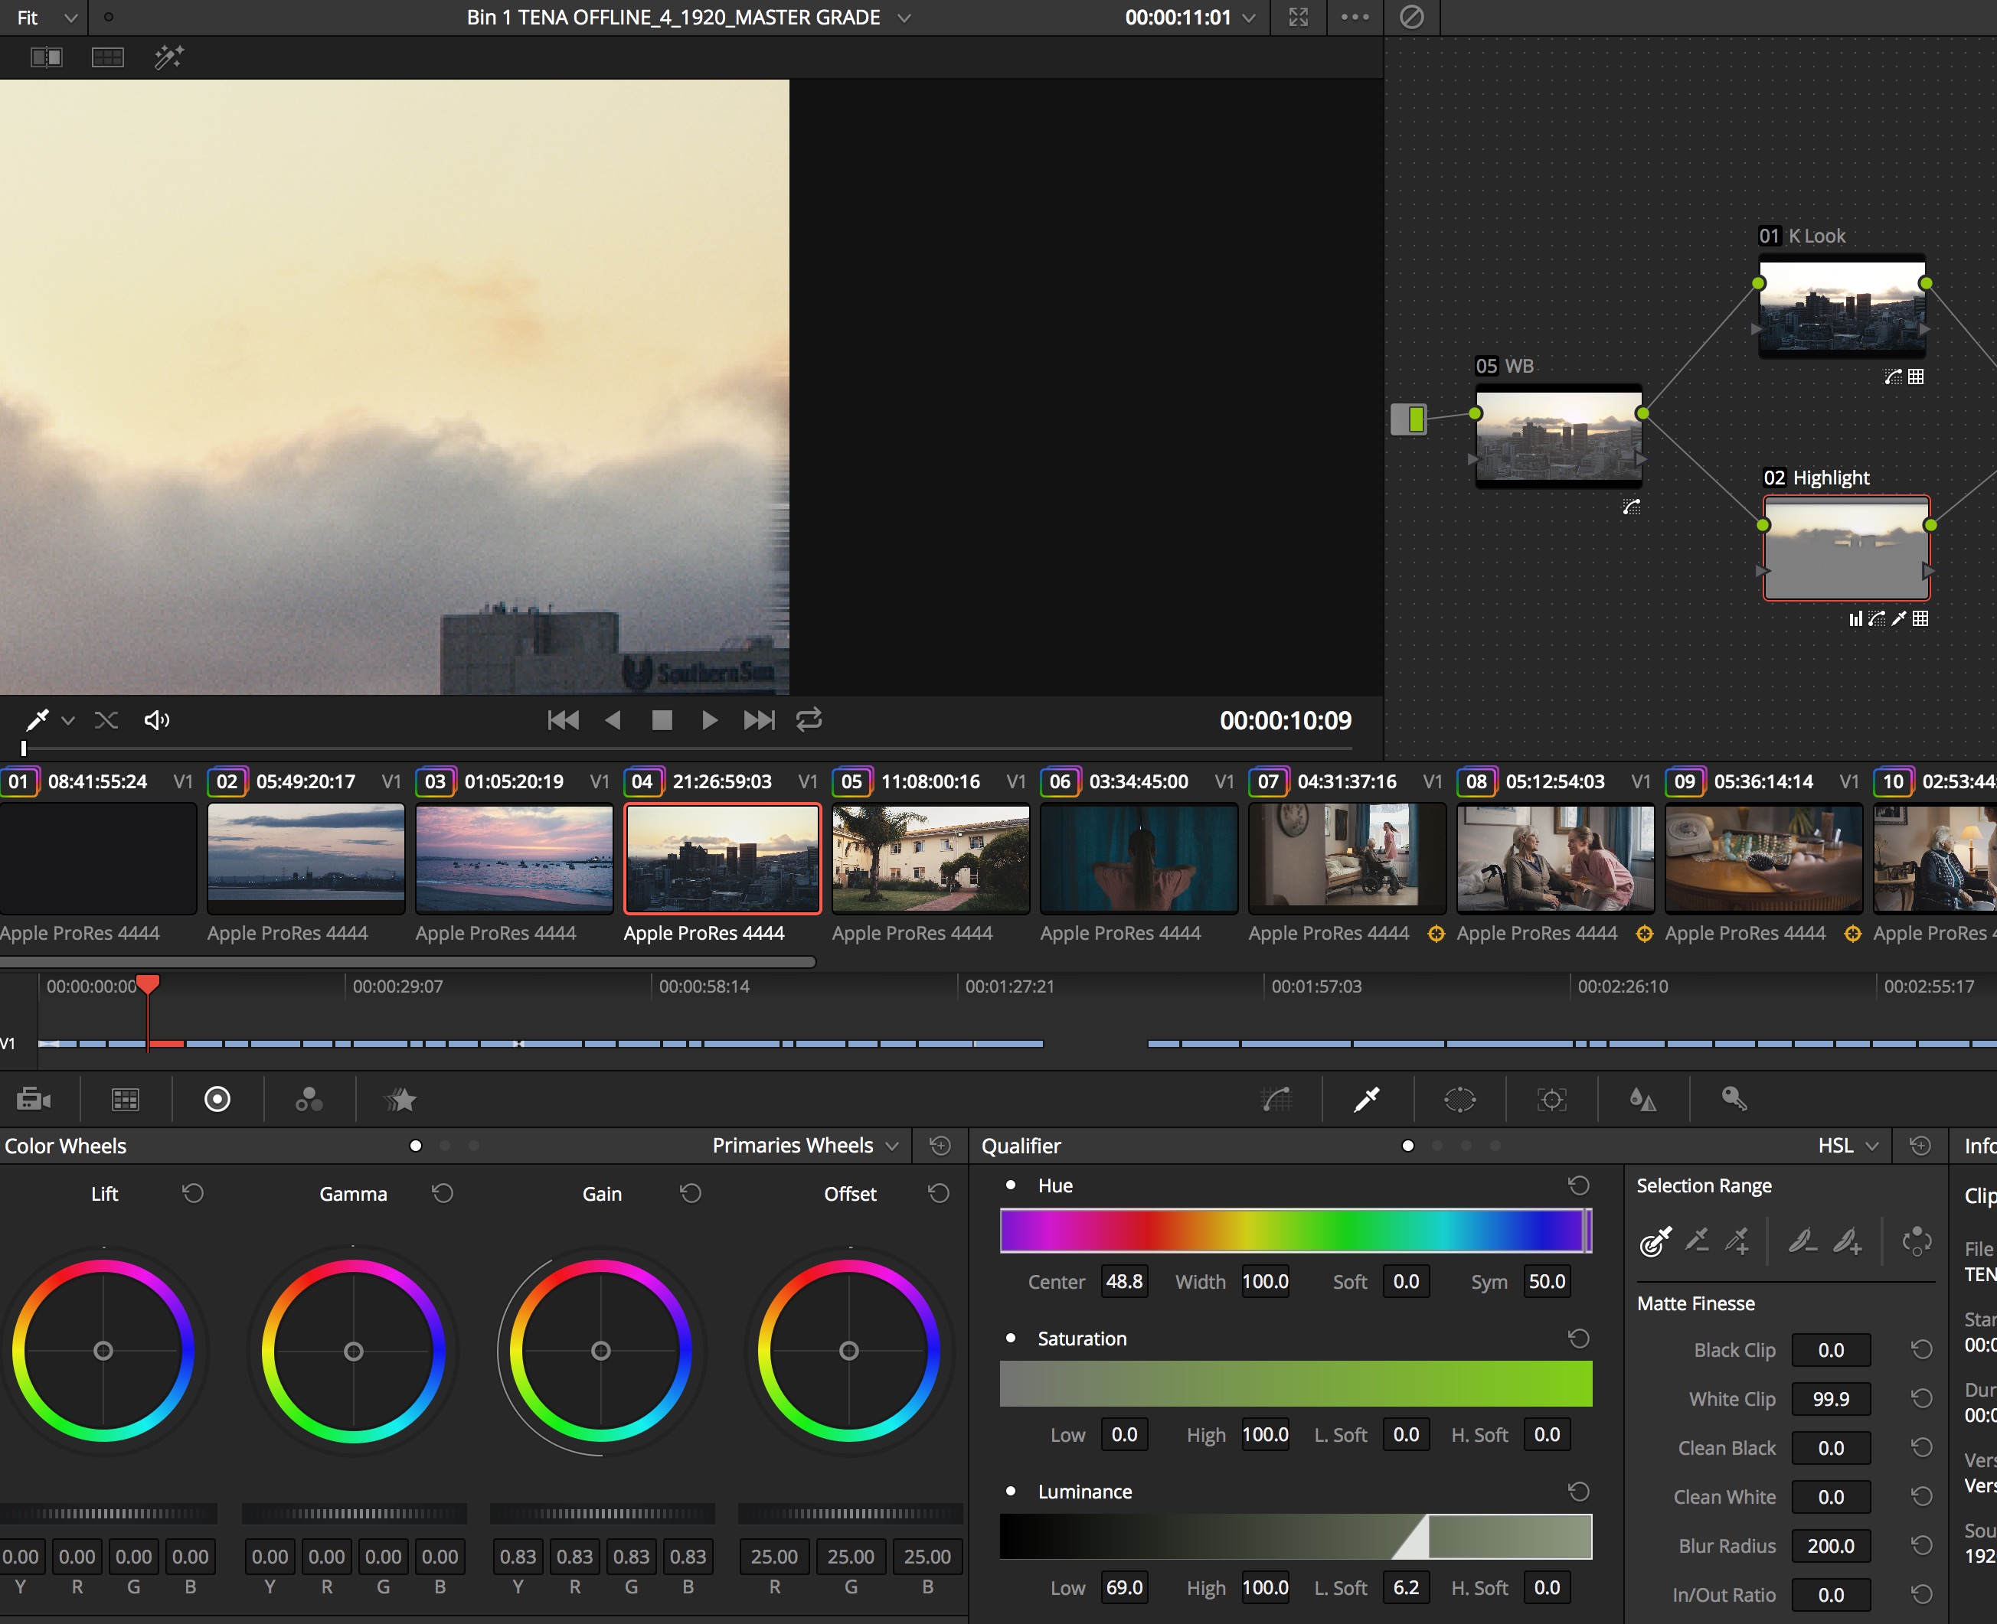The height and width of the screenshot is (1624, 1997).
Task: Open the Camera Raw palette
Action: [x=34, y=1099]
